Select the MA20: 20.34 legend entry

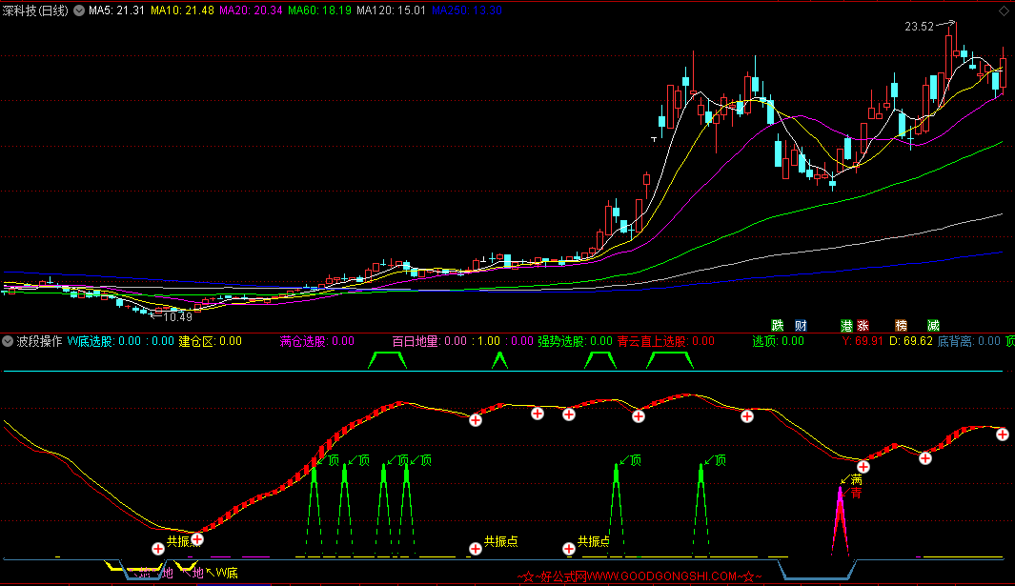pyautogui.click(x=252, y=10)
